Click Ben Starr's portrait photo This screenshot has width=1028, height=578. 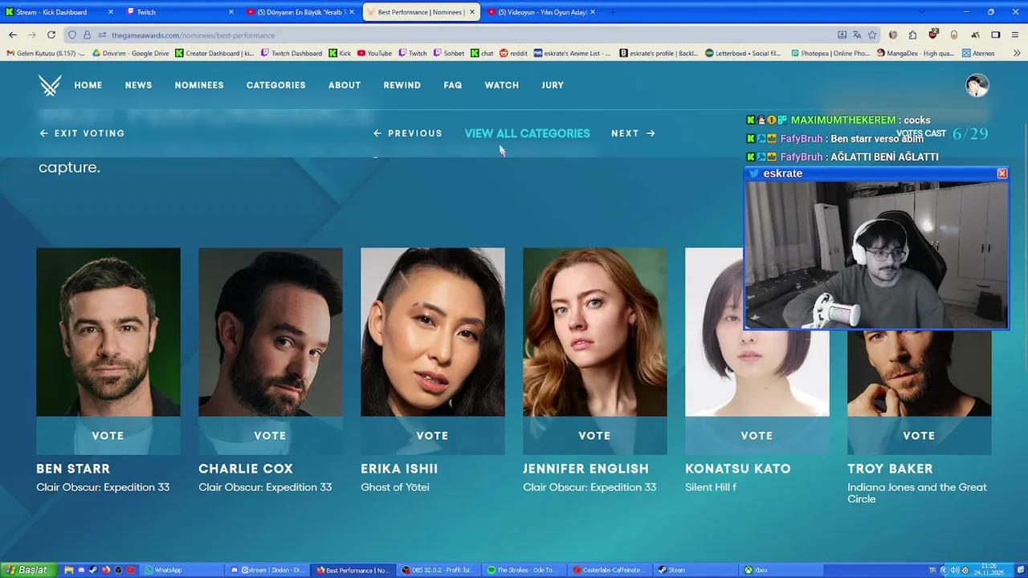click(108, 332)
